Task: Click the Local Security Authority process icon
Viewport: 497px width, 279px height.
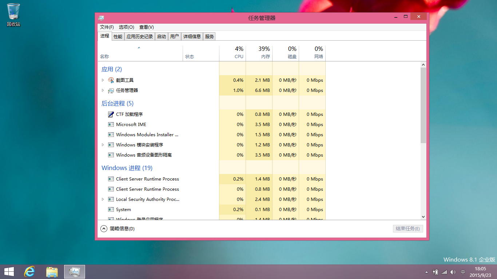Action: 111,199
